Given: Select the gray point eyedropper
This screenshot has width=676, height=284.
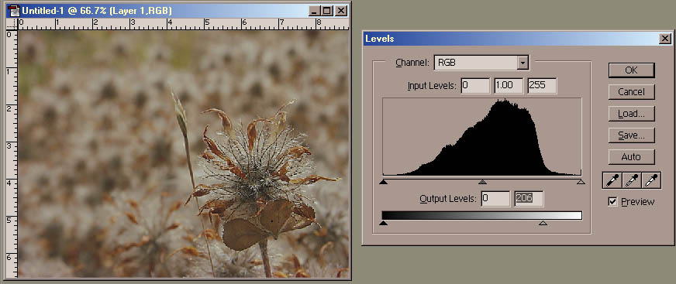Looking at the screenshot, I should click(x=632, y=181).
